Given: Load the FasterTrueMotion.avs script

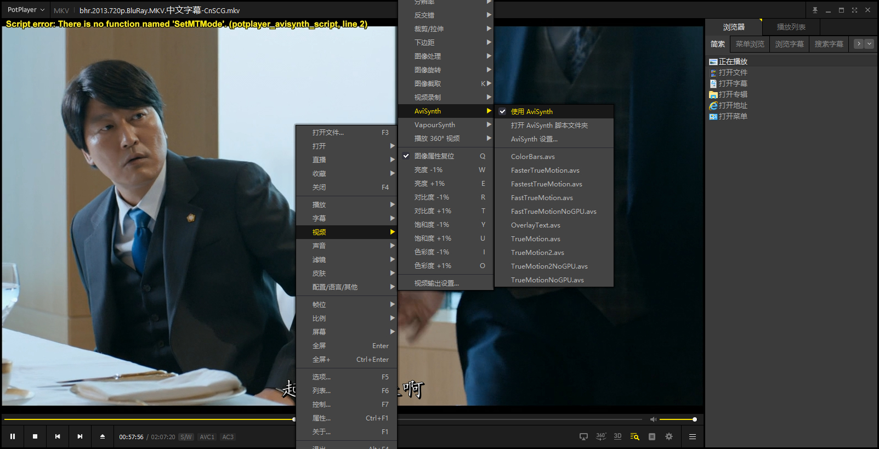Looking at the screenshot, I should 554,170.
